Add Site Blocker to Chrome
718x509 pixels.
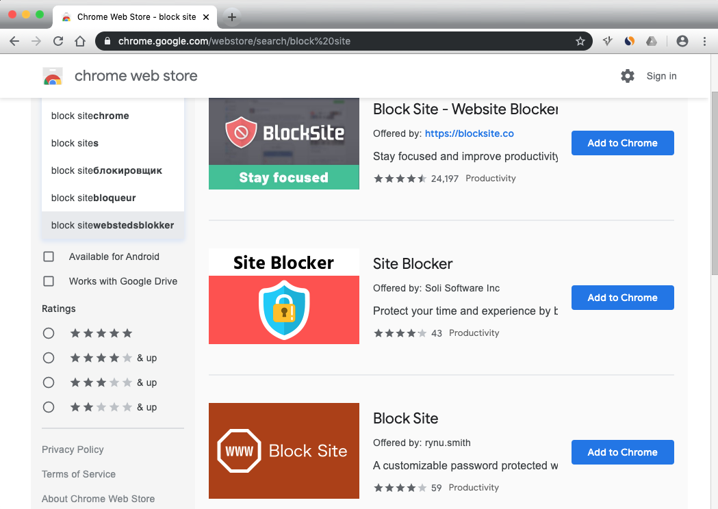point(622,298)
